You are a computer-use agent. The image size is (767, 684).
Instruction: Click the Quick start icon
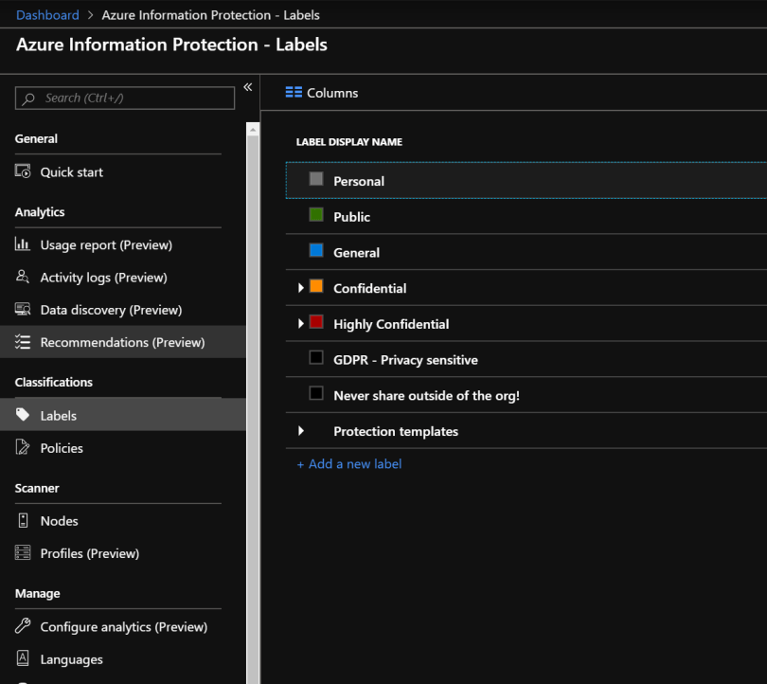click(24, 171)
